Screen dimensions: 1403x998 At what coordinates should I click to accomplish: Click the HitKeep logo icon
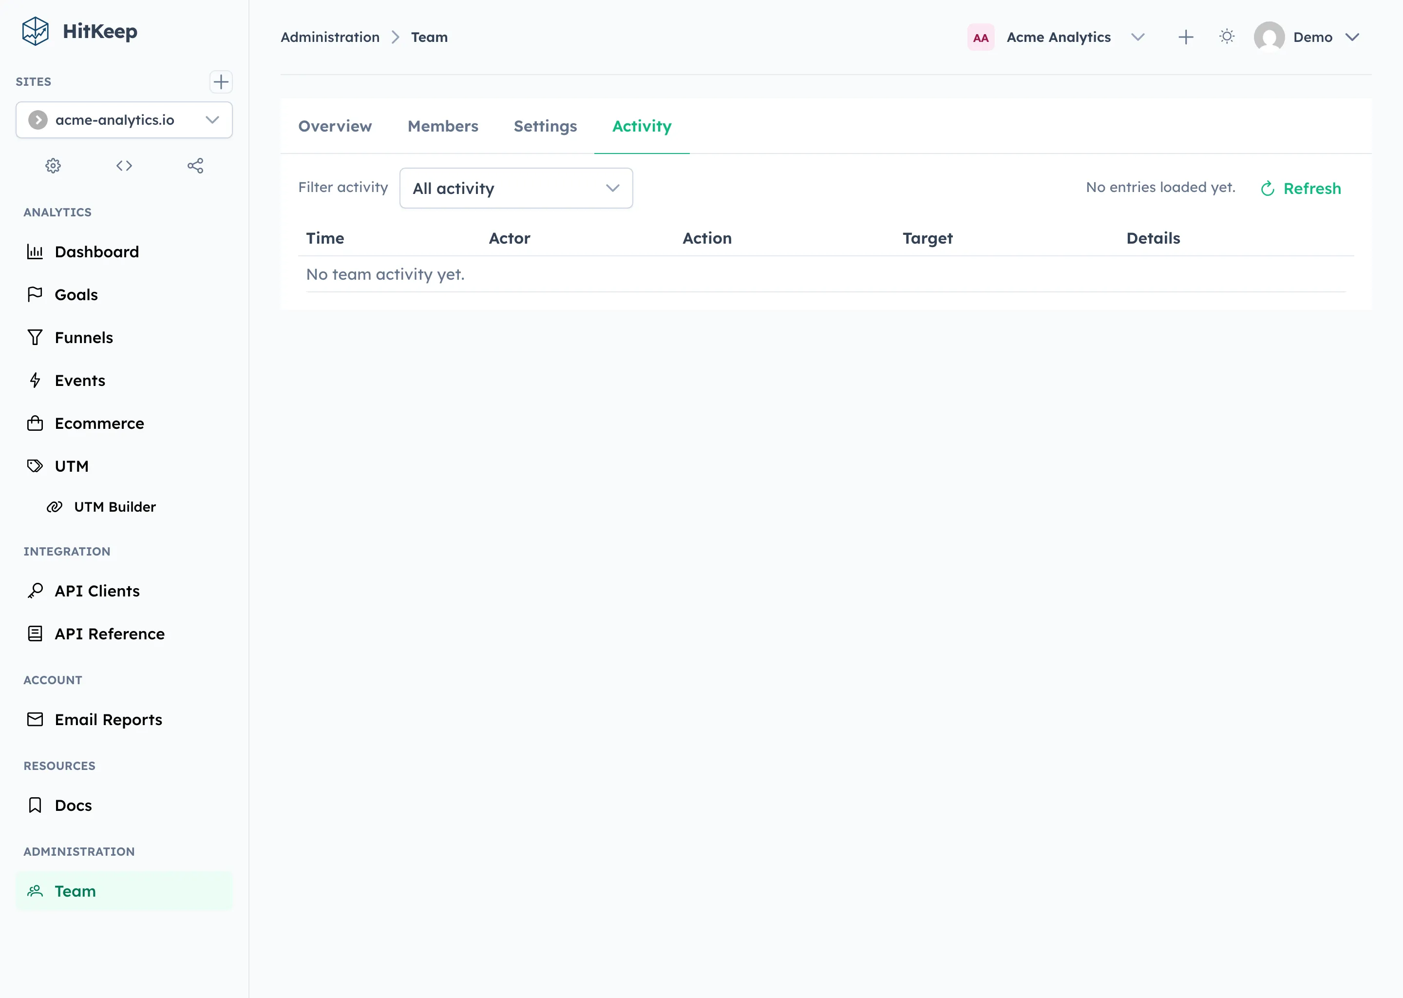tap(36, 31)
